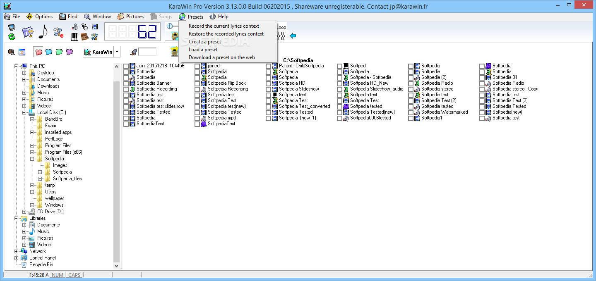596x281 pixels.
Task: Expand the Desktop tree node
Action: [24, 73]
